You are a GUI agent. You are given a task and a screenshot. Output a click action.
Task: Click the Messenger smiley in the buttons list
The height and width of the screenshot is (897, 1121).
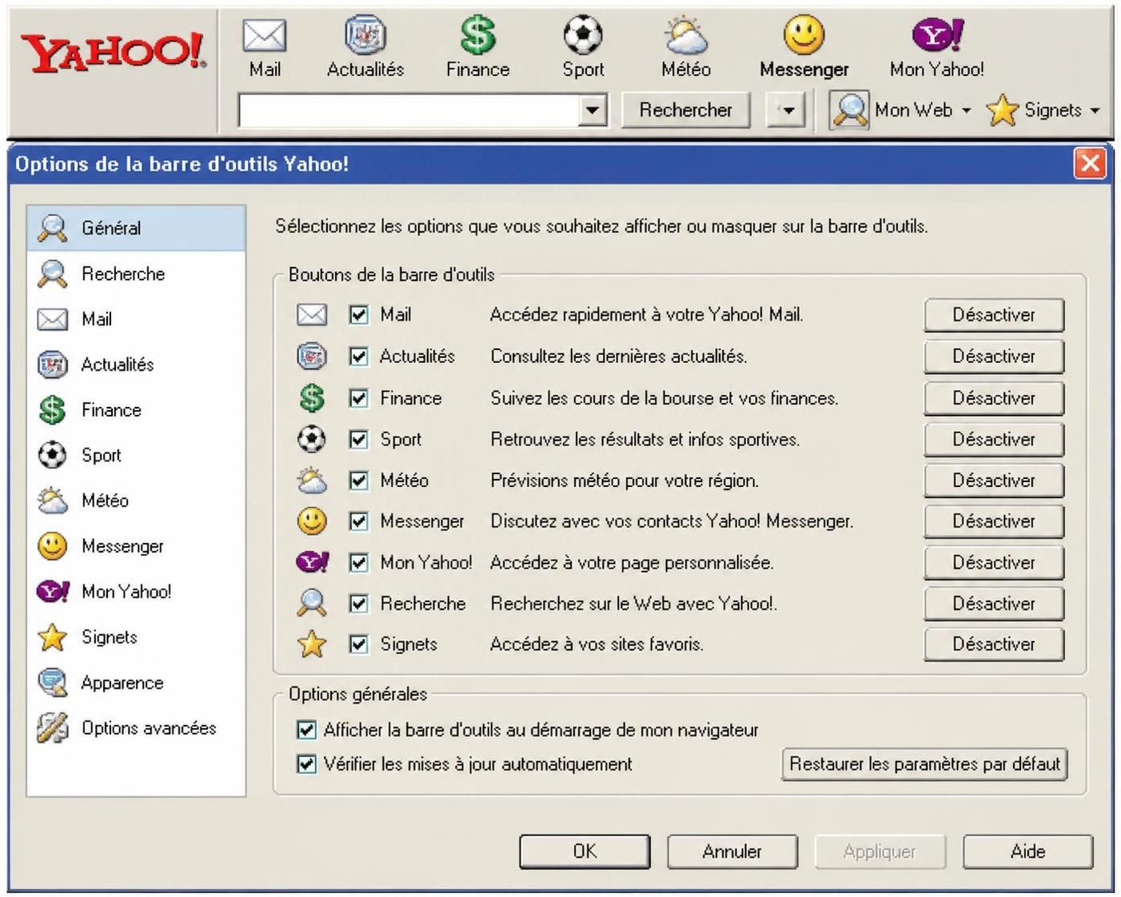[312, 521]
